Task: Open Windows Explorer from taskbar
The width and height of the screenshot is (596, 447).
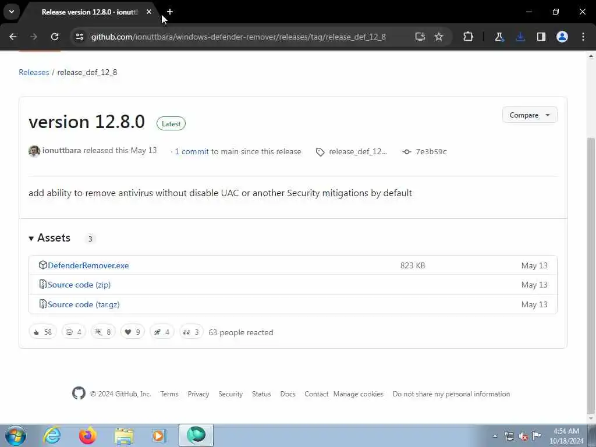Action: point(124,435)
